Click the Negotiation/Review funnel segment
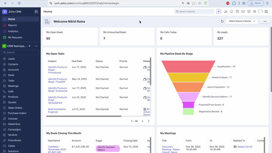 [x=188, y=112]
